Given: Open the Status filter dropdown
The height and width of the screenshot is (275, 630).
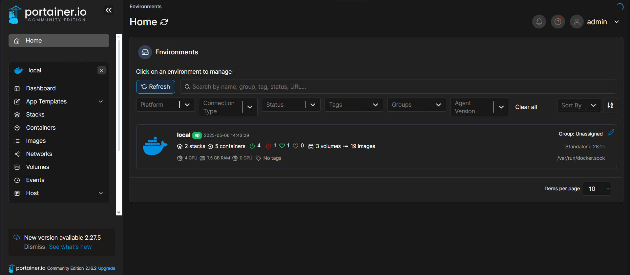Looking at the screenshot, I should tap(291, 105).
